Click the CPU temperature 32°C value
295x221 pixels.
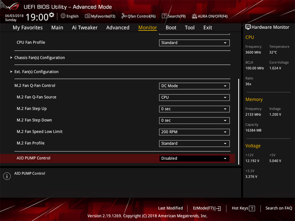[273, 52]
